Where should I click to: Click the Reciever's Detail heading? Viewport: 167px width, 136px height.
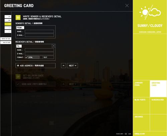30,42
